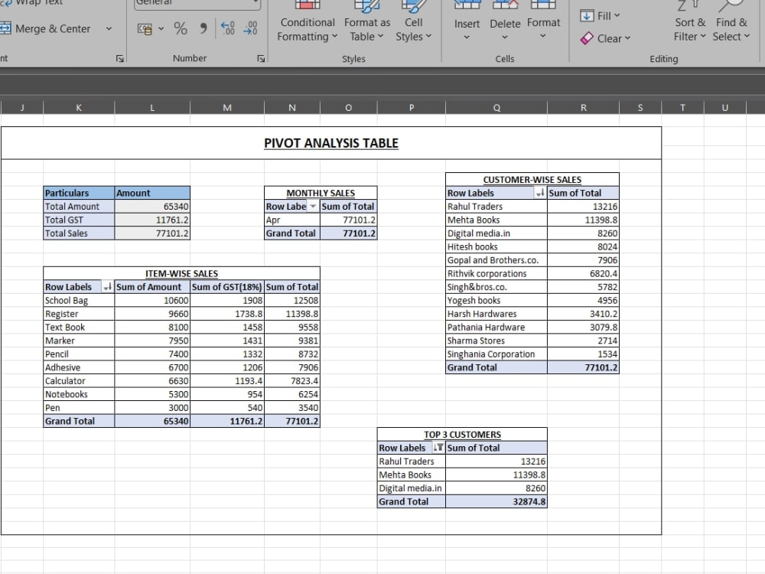This screenshot has height=574, width=765.
Task: Select column M header
Action: (x=227, y=107)
